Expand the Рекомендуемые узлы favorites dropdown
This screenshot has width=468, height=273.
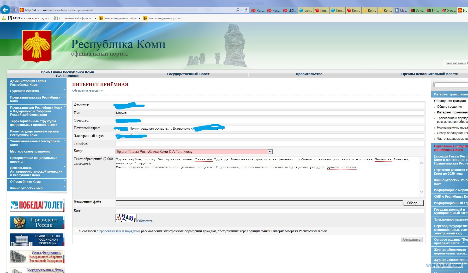(182, 18)
